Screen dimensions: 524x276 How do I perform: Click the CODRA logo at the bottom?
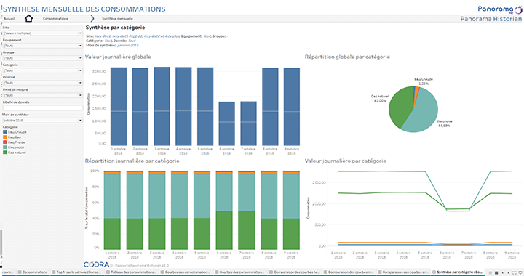point(96,264)
